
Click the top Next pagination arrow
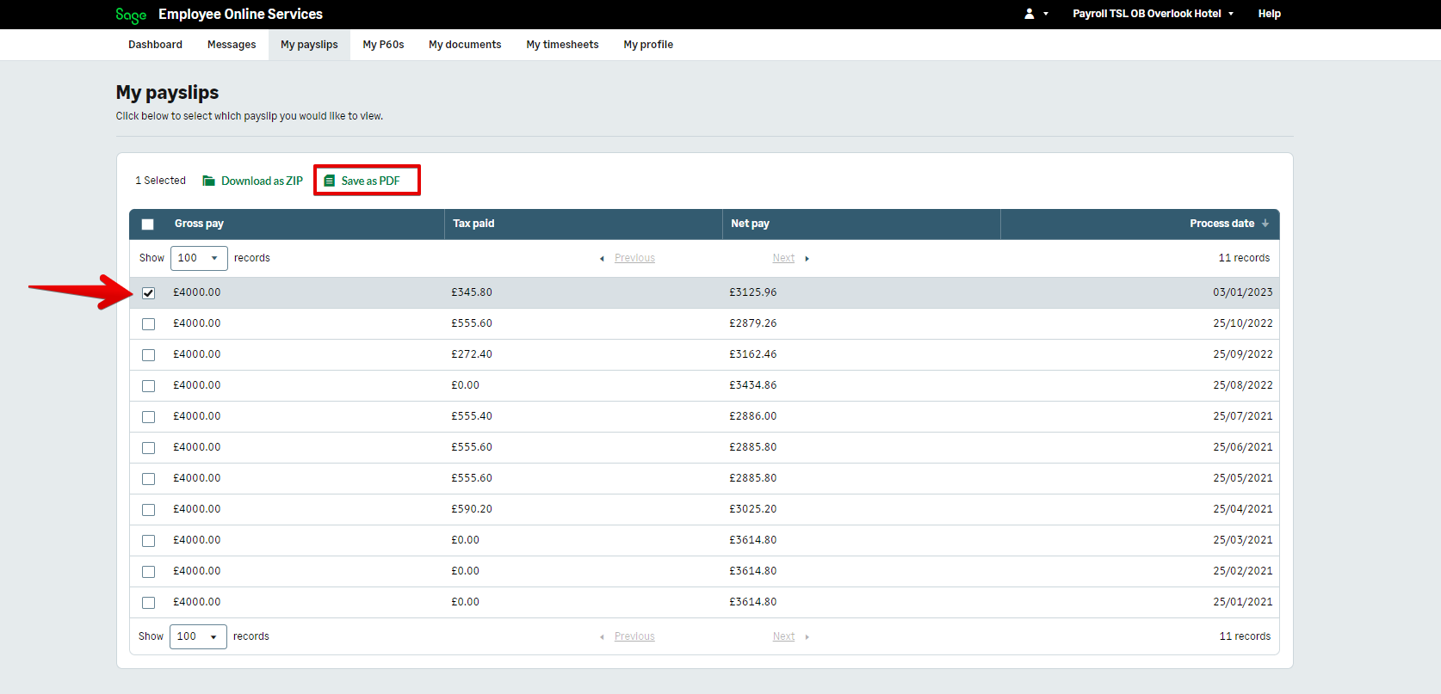(807, 258)
